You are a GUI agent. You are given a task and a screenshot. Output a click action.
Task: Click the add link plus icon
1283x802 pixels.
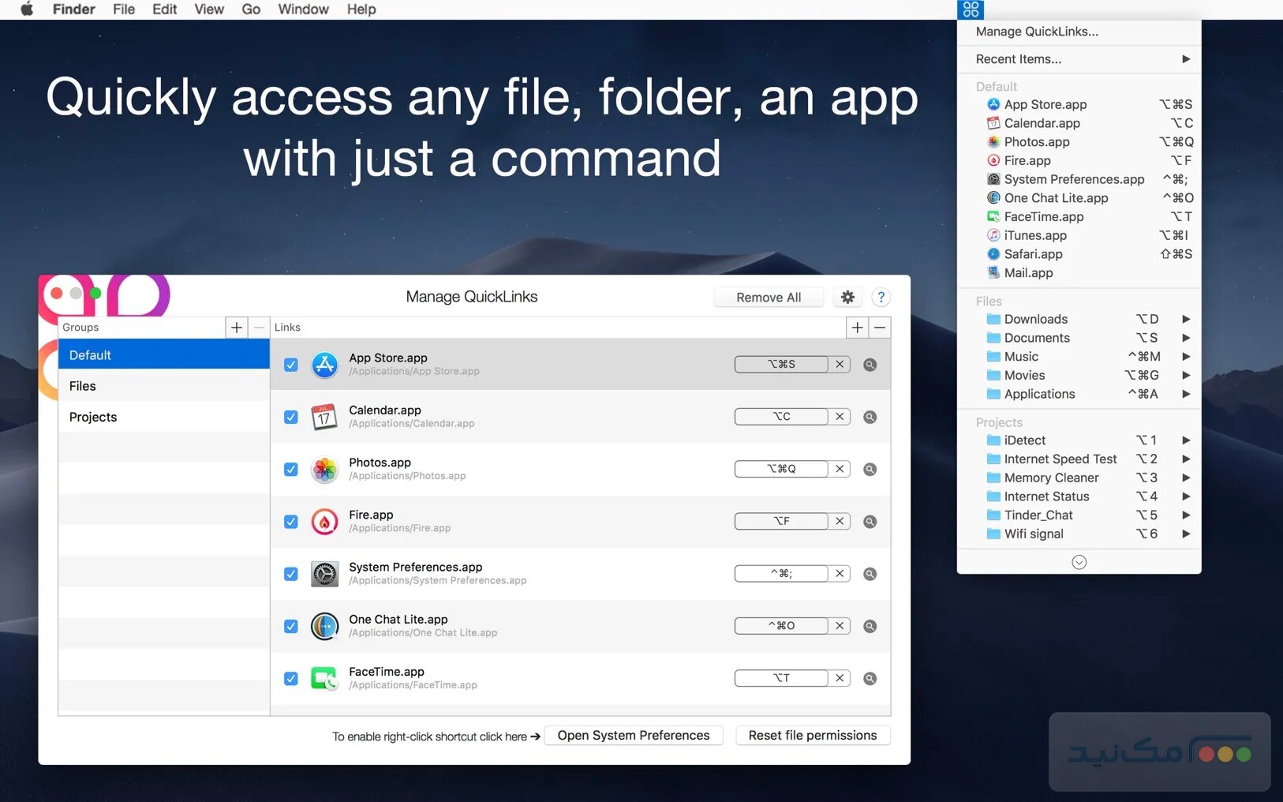coord(857,328)
